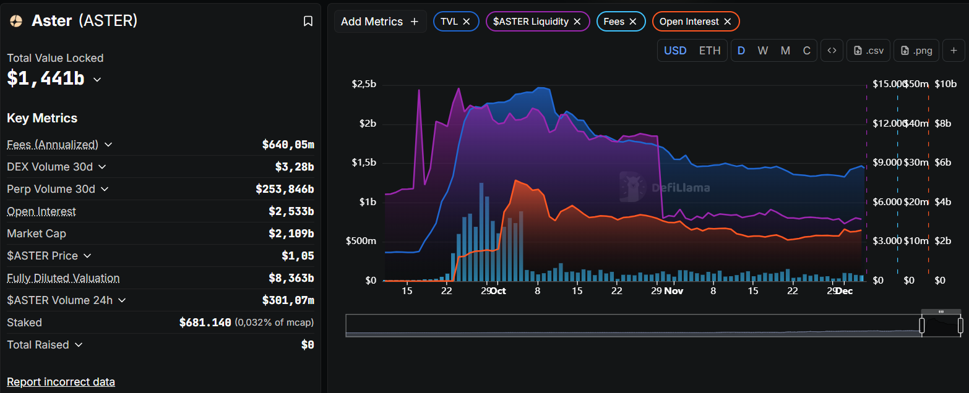Click the bookmark icon beside Aster title

(x=308, y=22)
